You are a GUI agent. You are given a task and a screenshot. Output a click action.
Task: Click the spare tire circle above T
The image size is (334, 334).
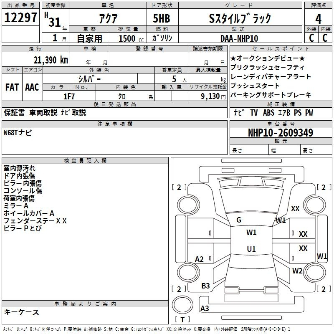click(x=182, y=304)
